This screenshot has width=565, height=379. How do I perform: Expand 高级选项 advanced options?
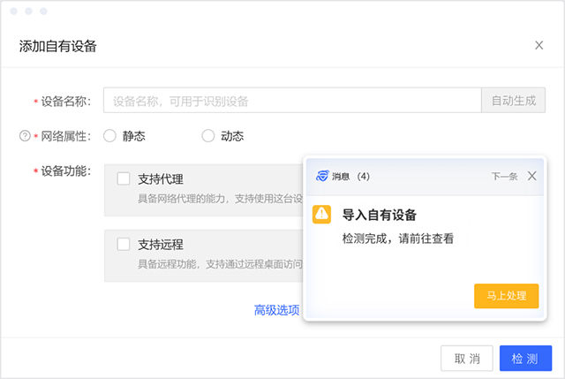pyautogui.click(x=276, y=310)
